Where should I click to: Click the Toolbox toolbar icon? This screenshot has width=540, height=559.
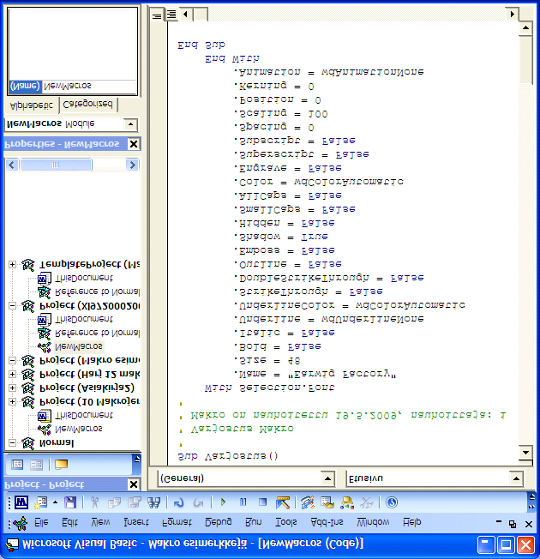pyautogui.click(x=366, y=502)
